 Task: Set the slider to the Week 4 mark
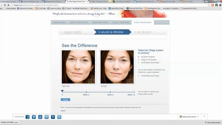[x=86, y=92]
